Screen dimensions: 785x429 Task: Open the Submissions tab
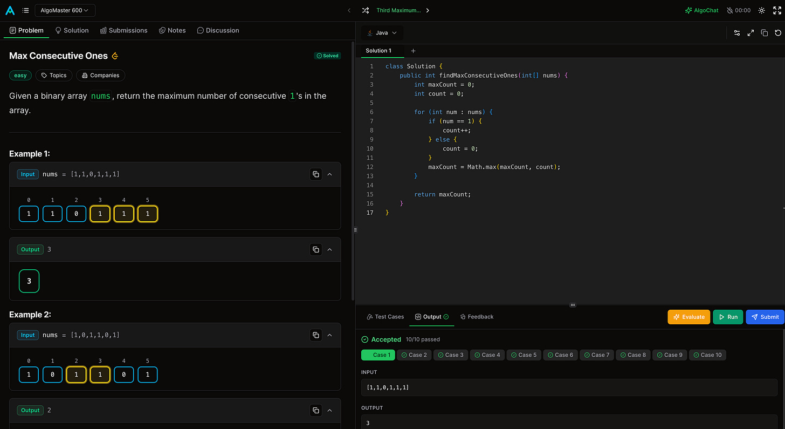point(124,30)
